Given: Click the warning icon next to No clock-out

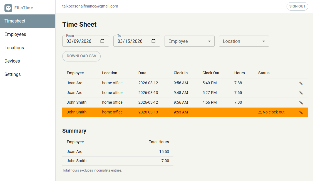Looking at the screenshot, I should click(x=260, y=112).
